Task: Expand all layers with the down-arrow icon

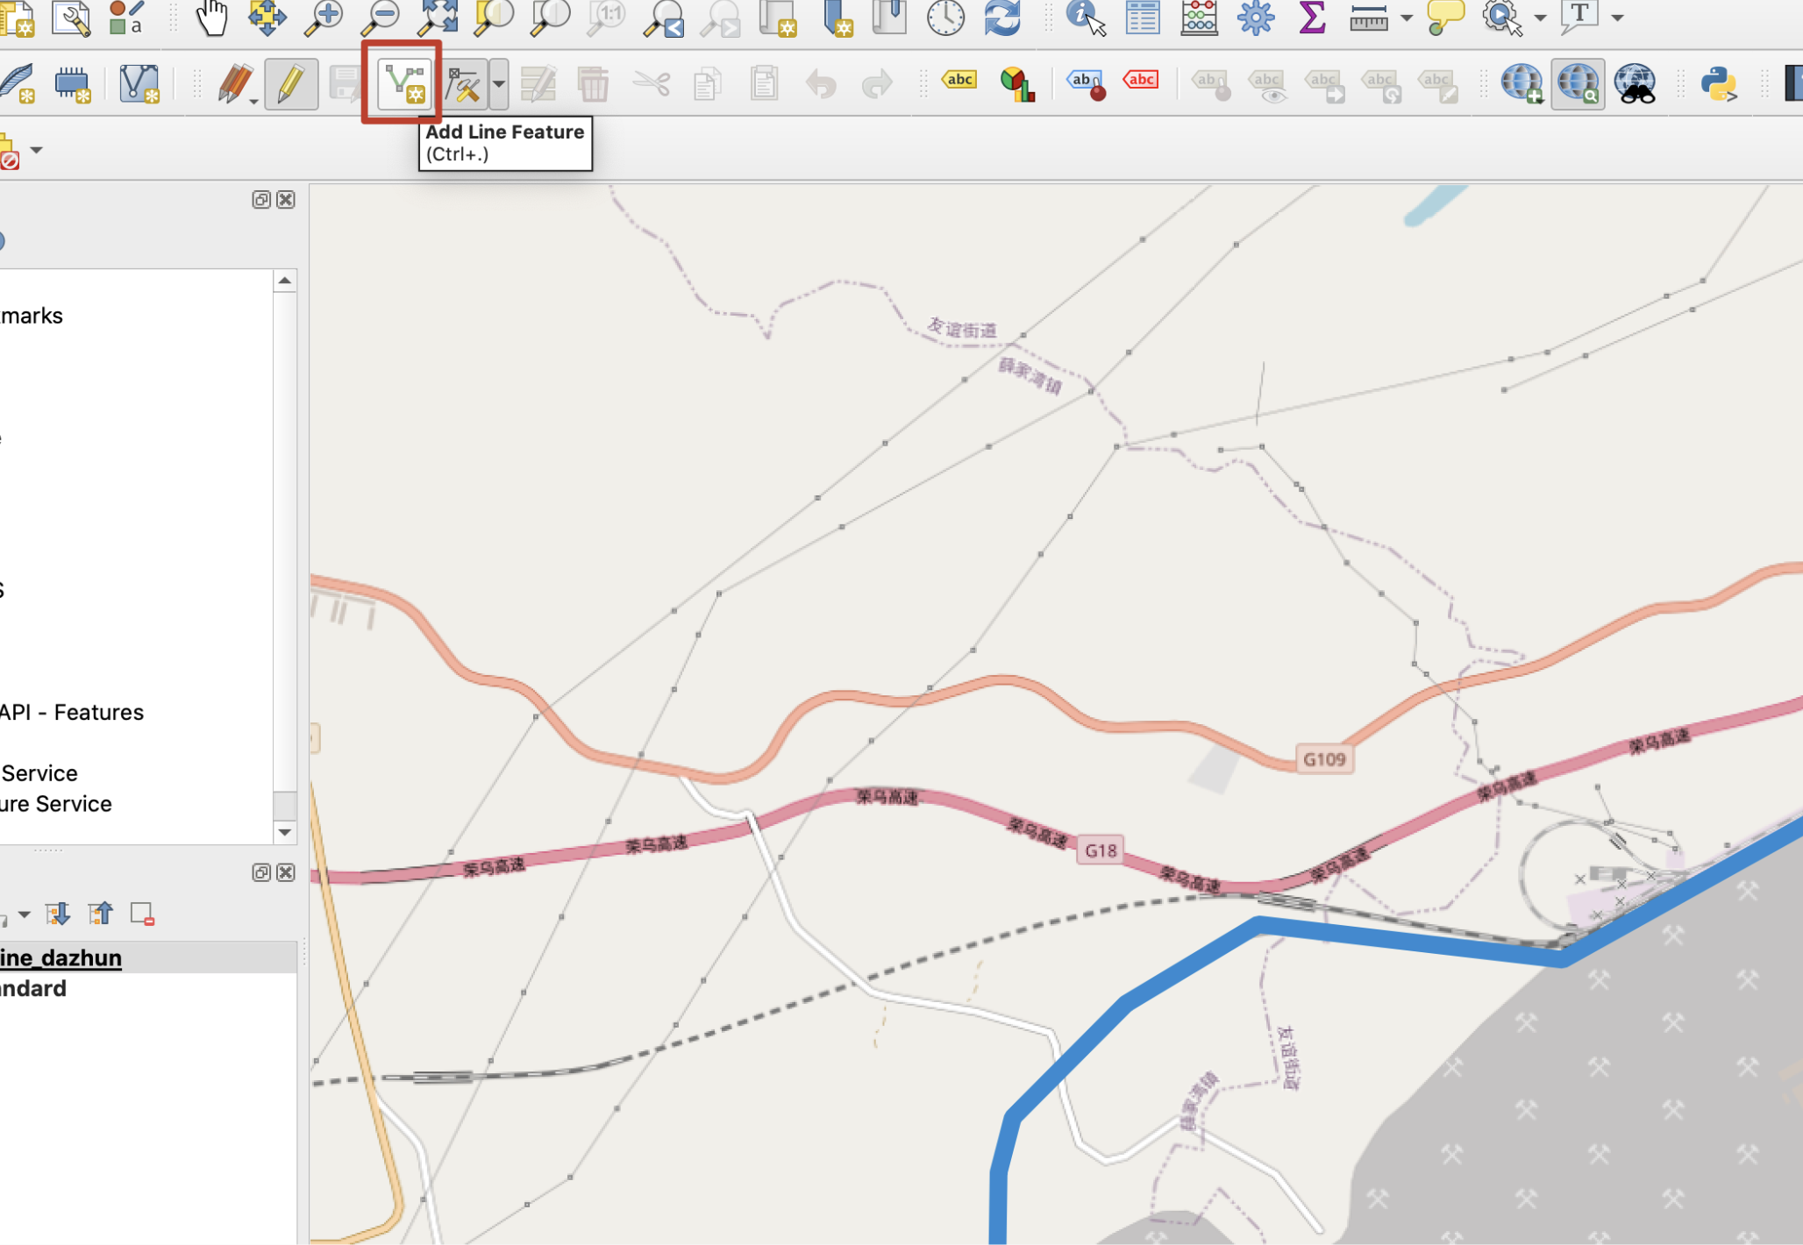Action: pos(58,913)
